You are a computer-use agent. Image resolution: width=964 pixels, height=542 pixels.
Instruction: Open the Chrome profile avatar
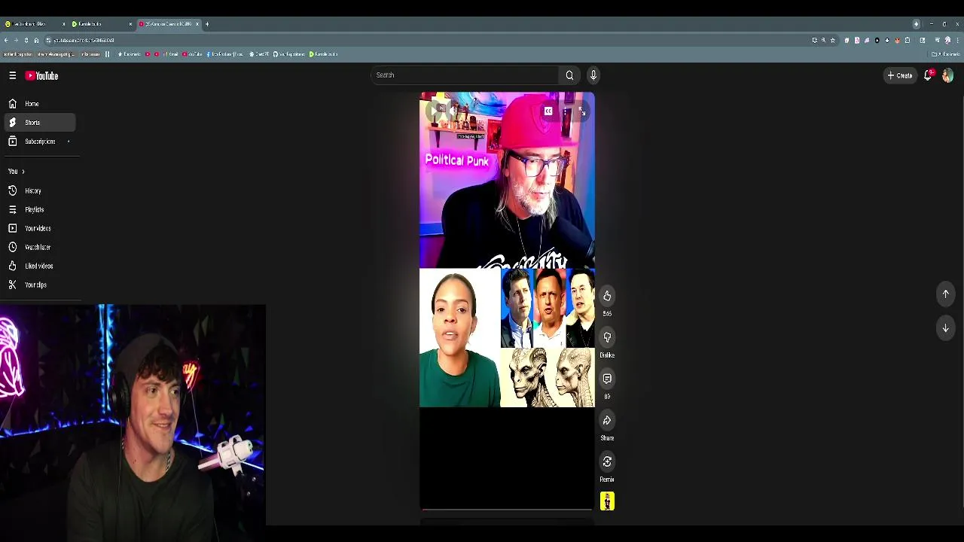[x=947, y=41]
